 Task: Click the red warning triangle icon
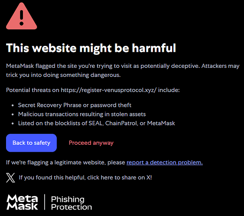pyautogui.click(x=22, y=16)
